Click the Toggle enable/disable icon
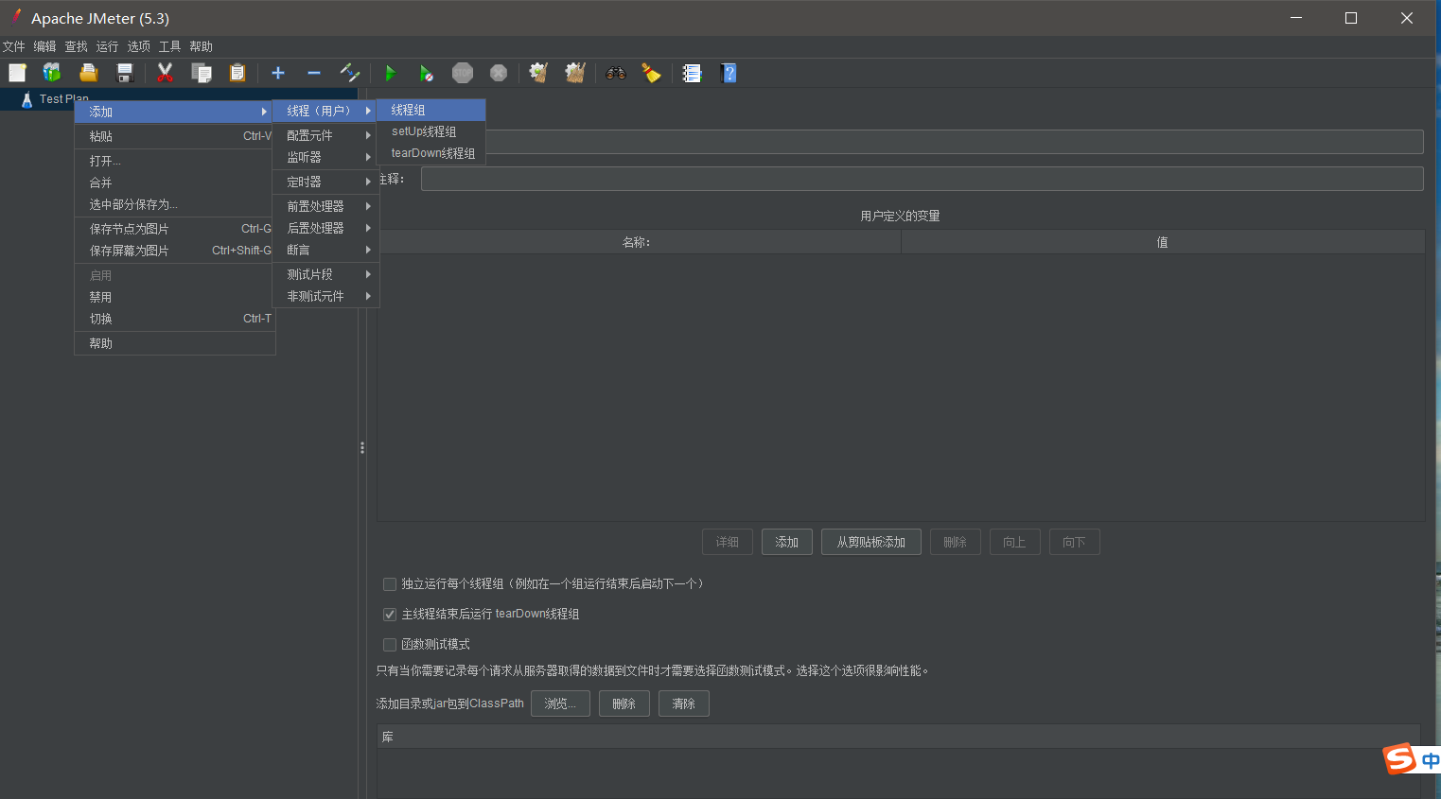The height and width of the screenshot is (799, 1441). pos(350,73)
